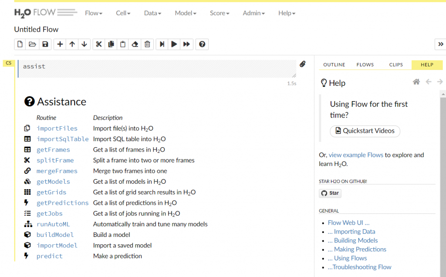Run the current cell with play icon
The width and height of the screenshot is (446, 277).
click(x=174, y=44)
